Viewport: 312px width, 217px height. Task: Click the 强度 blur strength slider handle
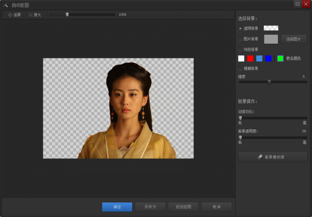[x=269, y=82]
